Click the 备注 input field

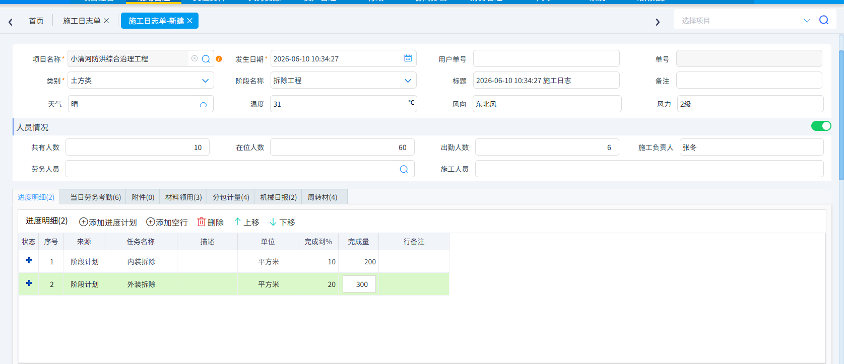point(749,81)
